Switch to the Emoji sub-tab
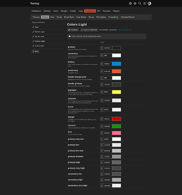 (x=91, y=17)
